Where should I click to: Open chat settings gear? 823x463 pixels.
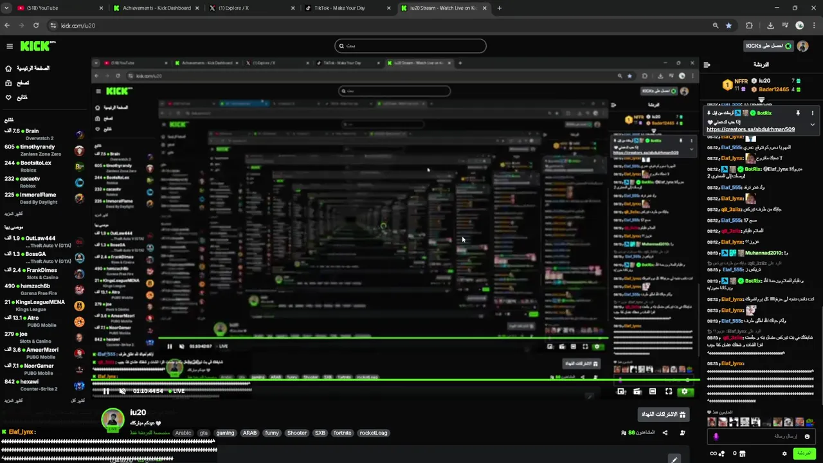click(784, 453)
